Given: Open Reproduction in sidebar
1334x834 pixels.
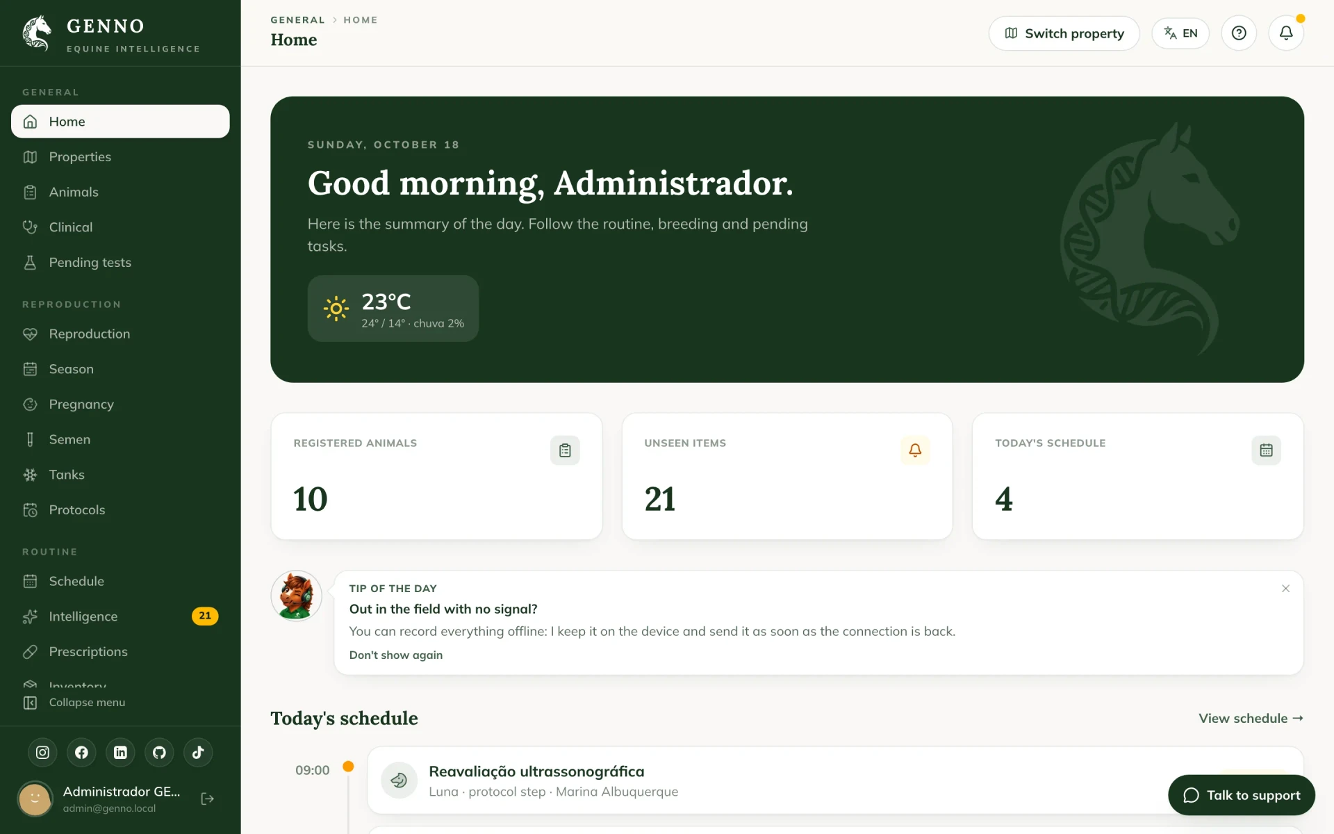Looking at the screenshot, I should (x=120, y=334).
